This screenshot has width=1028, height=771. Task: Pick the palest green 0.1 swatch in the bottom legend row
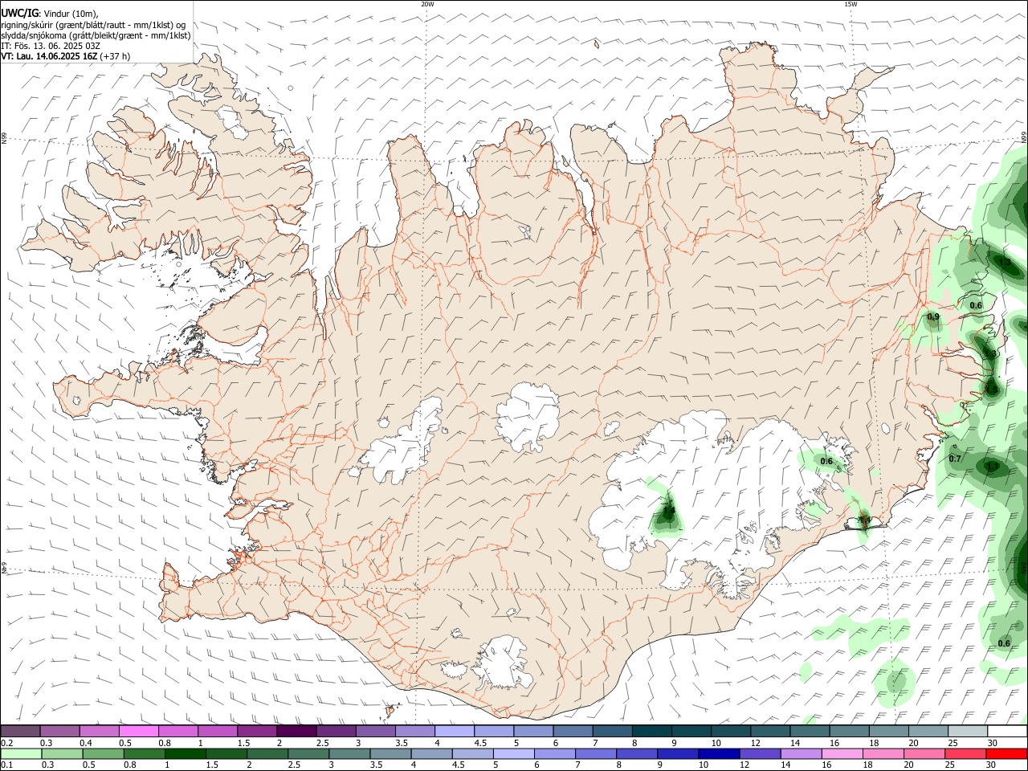[x=21, y=754]
